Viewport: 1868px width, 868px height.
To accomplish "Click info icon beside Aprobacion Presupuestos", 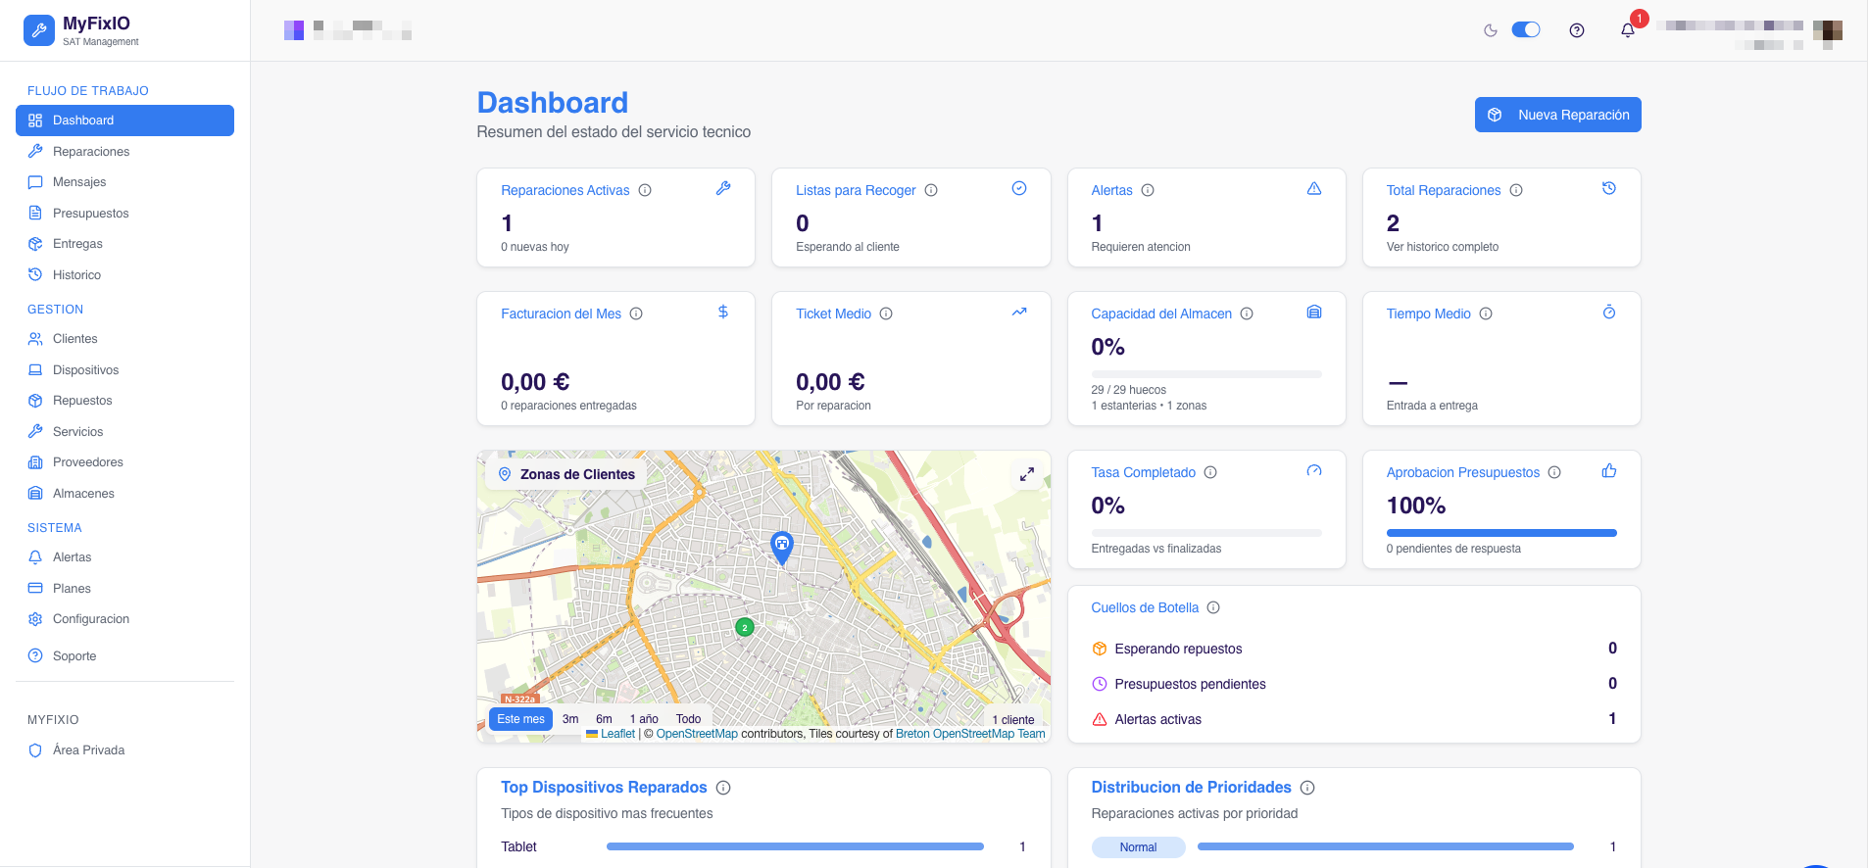I will (x=1554, y=472).
